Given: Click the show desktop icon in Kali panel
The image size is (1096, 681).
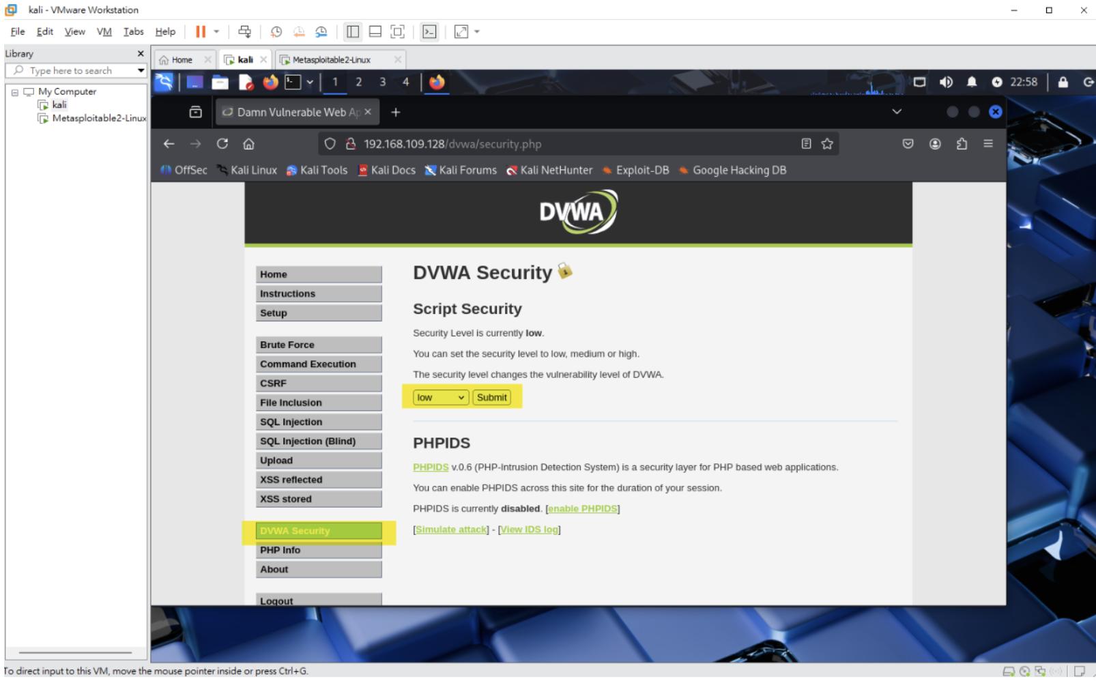Looking at the screenshot, I should tap(194, 82).
